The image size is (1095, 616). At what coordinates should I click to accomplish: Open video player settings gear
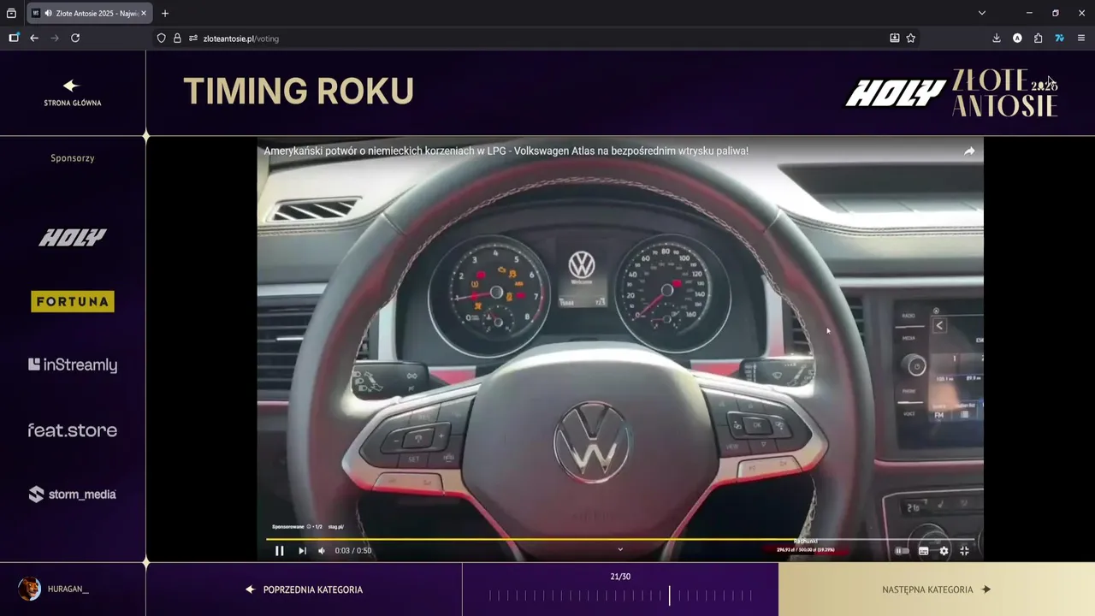(x=944, y=551)
